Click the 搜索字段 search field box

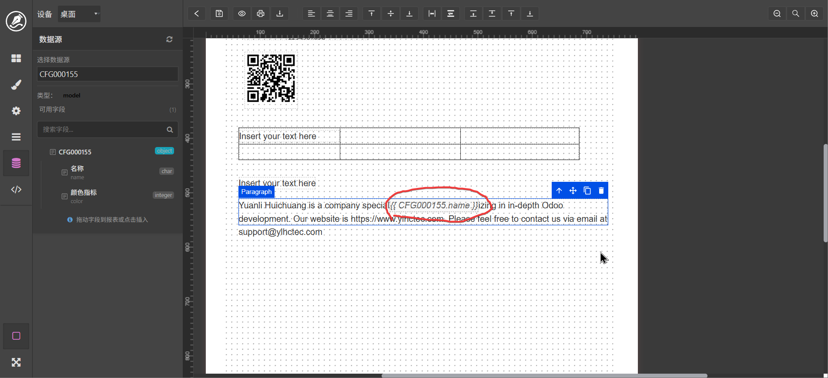102,130
